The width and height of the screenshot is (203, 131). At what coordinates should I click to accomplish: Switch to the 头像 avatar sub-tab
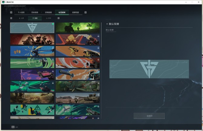pos(22,18)
